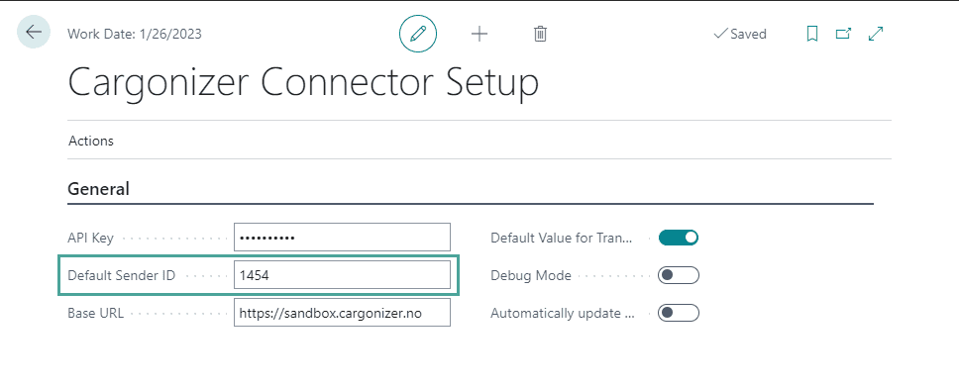Click the API Key password field
This screenshot has width=959, height=388.
pos(342,238)
